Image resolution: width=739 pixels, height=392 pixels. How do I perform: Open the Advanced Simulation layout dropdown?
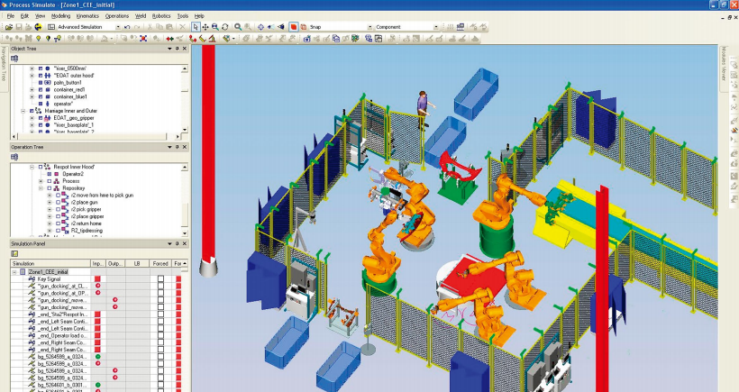point(118,27)
